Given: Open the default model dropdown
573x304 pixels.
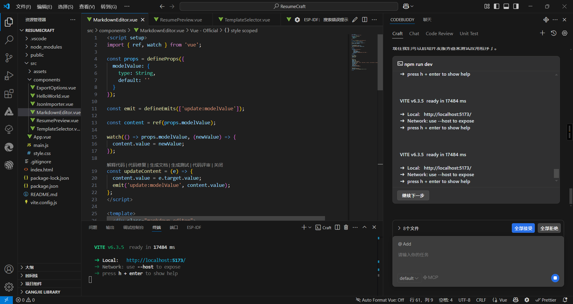Looking at the screenshot, I should click(x=409, y=278).
